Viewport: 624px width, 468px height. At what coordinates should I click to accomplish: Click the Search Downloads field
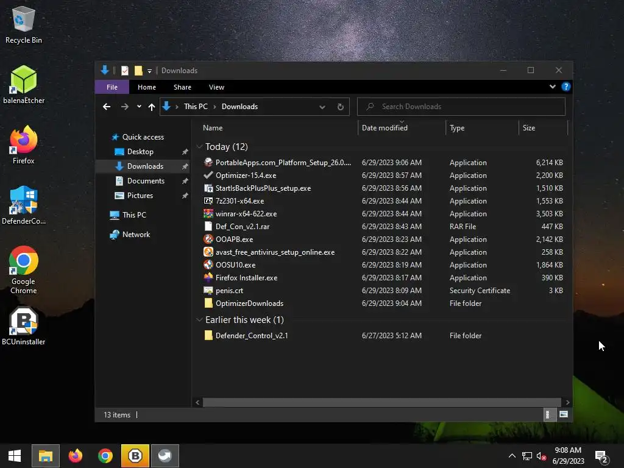pos(461,107)
